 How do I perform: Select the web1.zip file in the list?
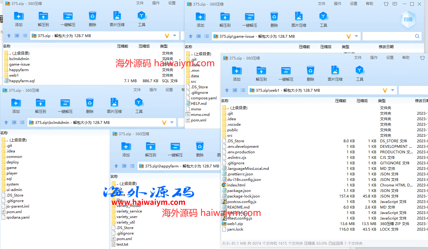[x=235, y=224]
